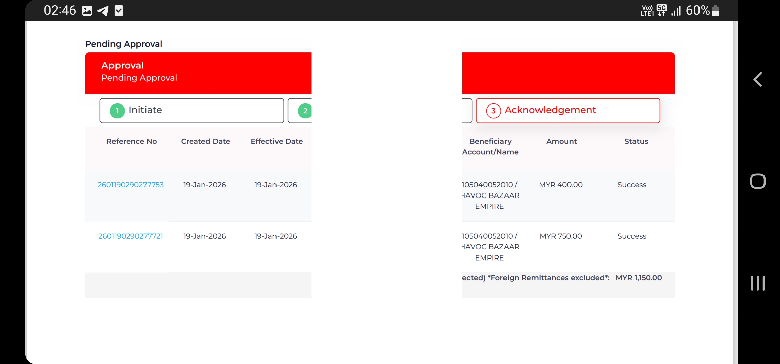780x364 pixels.
Task: Tap the MYR 750.00 amount cell
Action: click(561, 236)
